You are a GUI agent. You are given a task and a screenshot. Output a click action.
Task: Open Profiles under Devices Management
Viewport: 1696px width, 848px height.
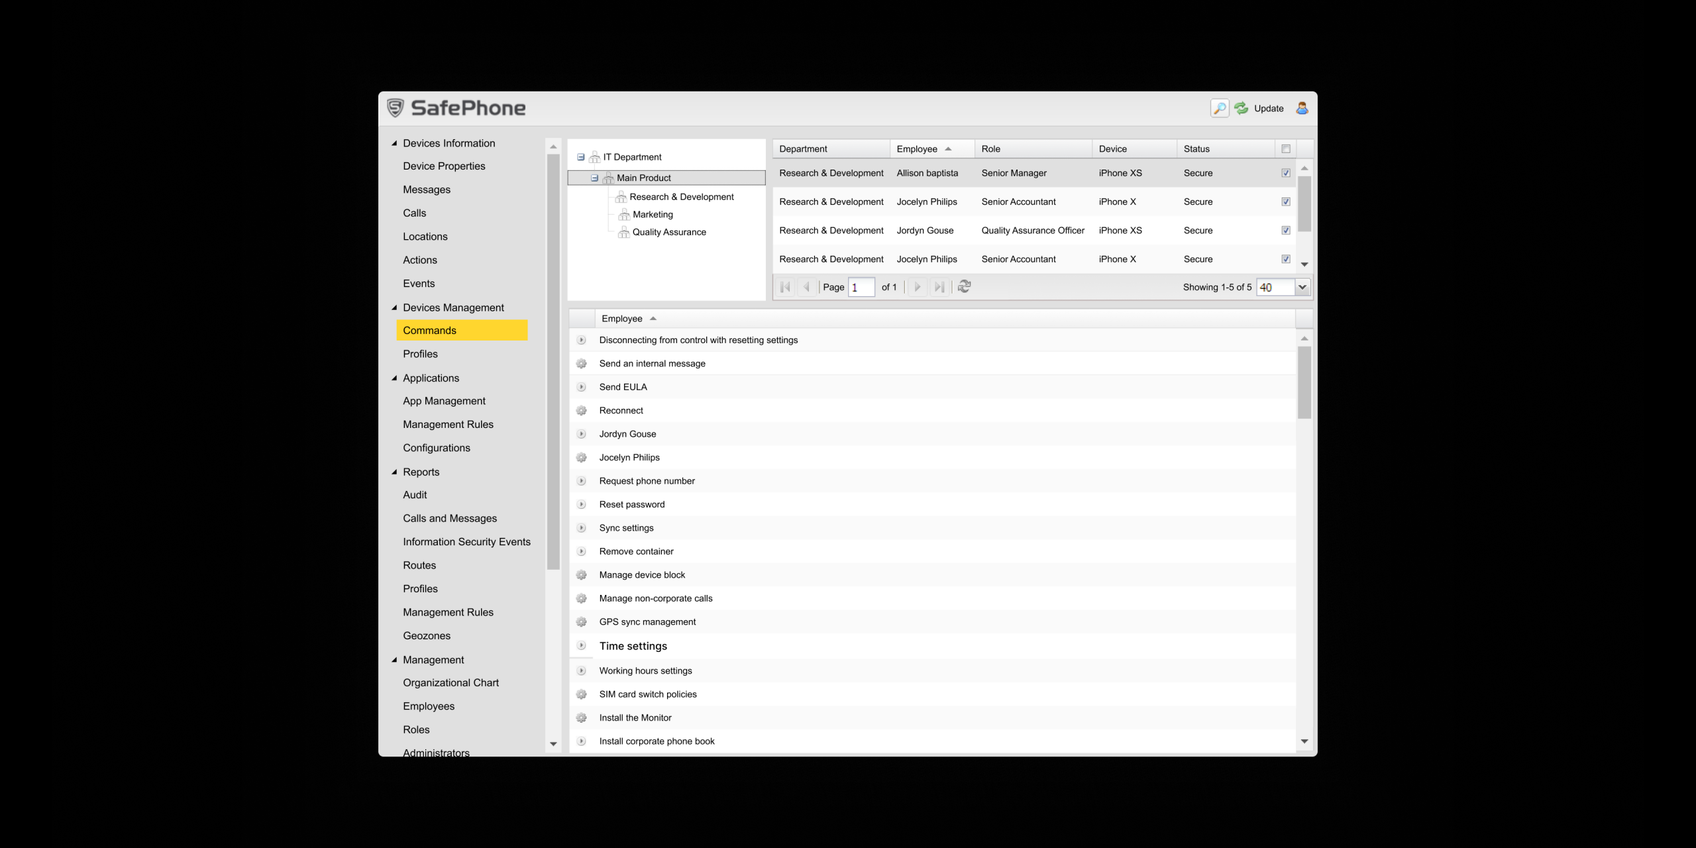(420, 354)
